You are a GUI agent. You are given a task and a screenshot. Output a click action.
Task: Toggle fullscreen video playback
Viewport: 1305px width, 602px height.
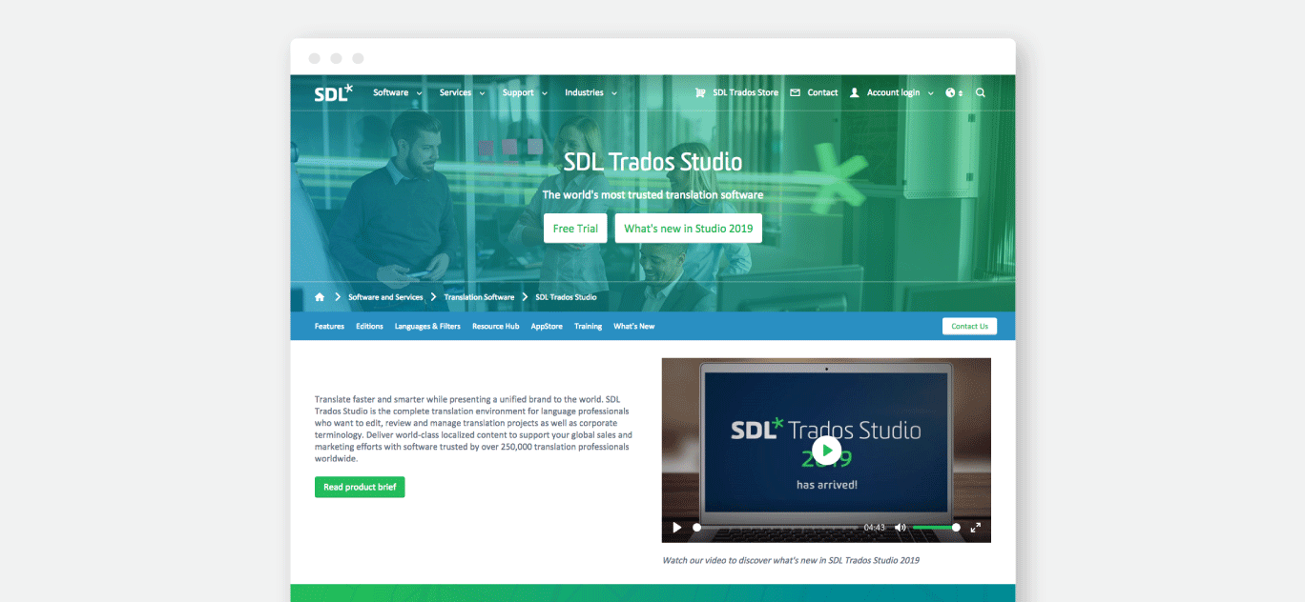pyautogui.click(x=975, y=527)
